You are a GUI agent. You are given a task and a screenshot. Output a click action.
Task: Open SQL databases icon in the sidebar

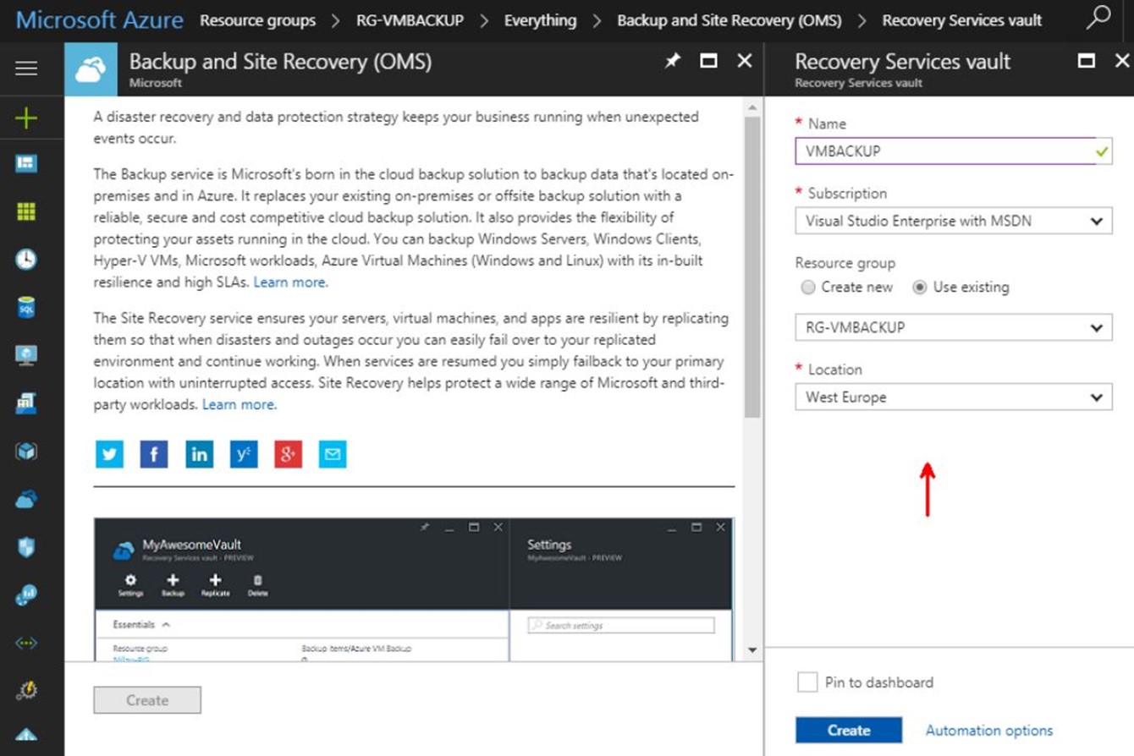(26, 308)
